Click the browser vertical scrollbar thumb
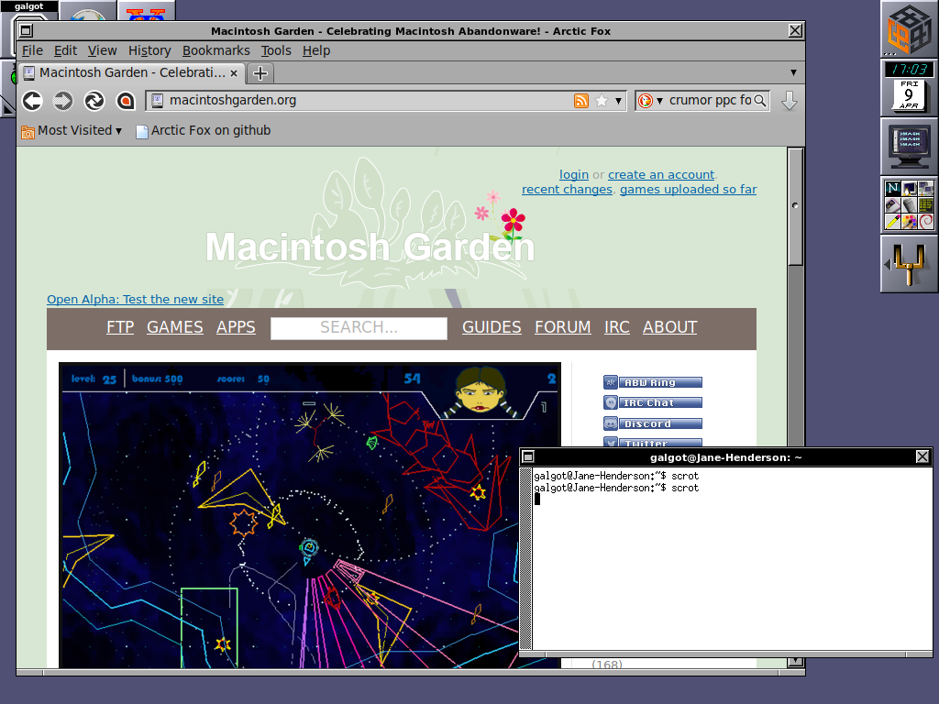 coord(795,206)
